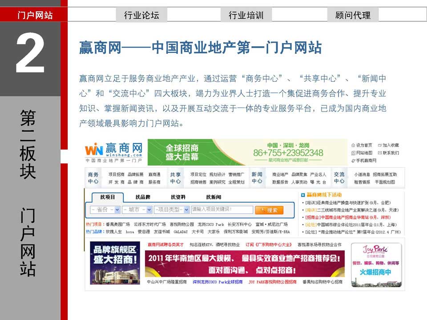This screenshot has width=427, height=320.
Task: Open the 商业地产 news link
Action: (280, 174)
